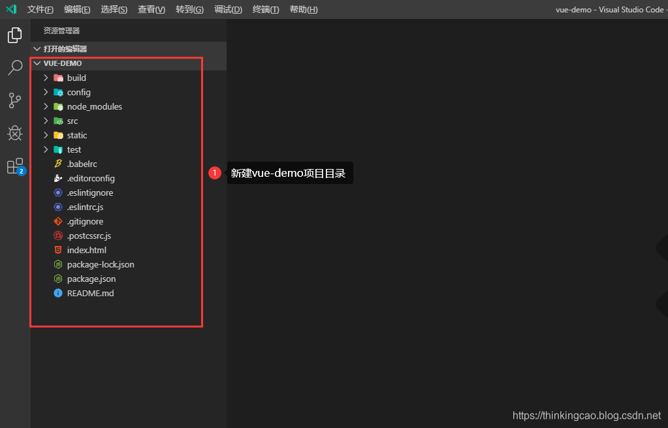Select the .babelrc file name
The image size is (668, 428).
[x=82, y=164]
